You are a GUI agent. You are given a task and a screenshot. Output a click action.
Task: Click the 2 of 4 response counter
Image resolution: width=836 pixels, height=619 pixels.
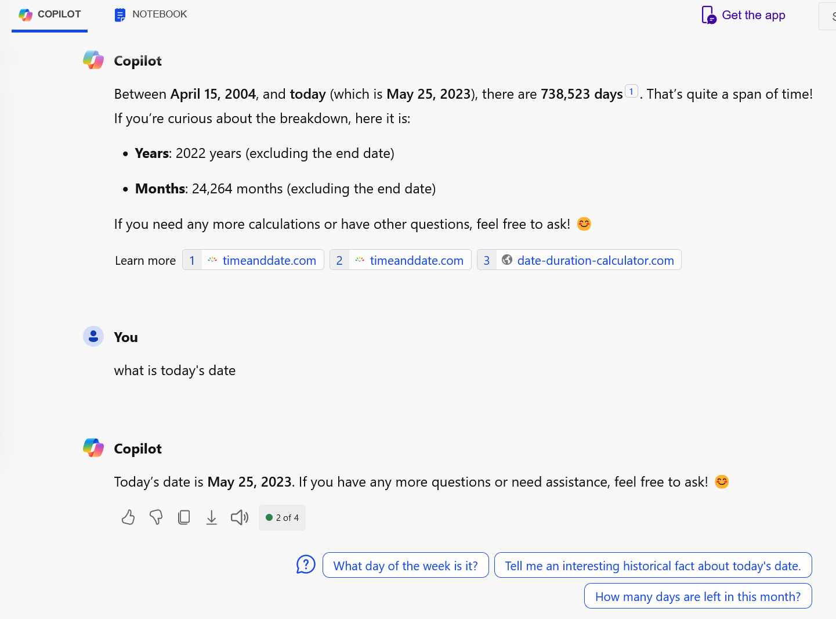(x=283, y=517)
